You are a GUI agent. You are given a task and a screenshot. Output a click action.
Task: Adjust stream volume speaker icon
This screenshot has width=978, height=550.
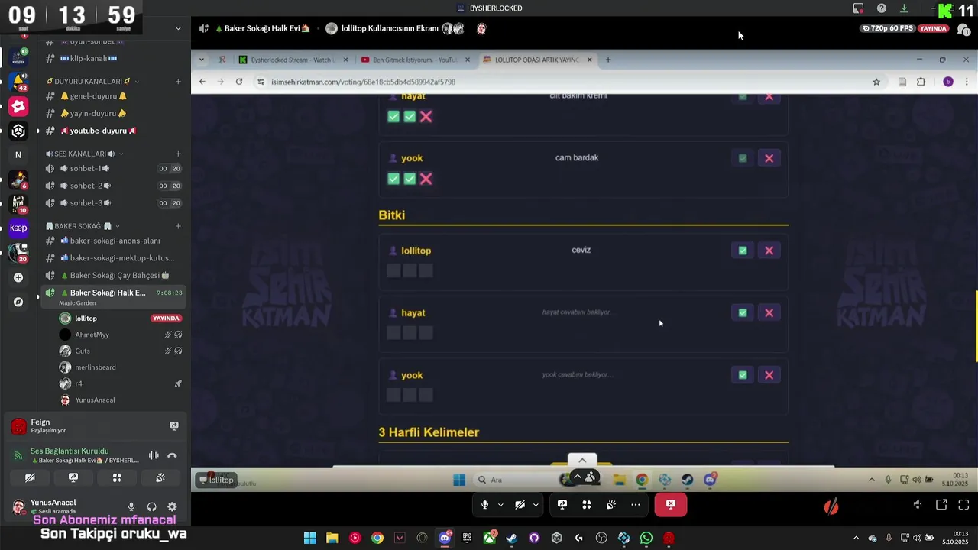coord(918,504)
